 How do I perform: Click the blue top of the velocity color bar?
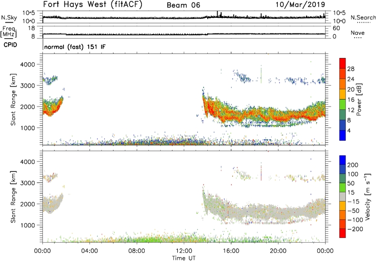coord(343,160)
